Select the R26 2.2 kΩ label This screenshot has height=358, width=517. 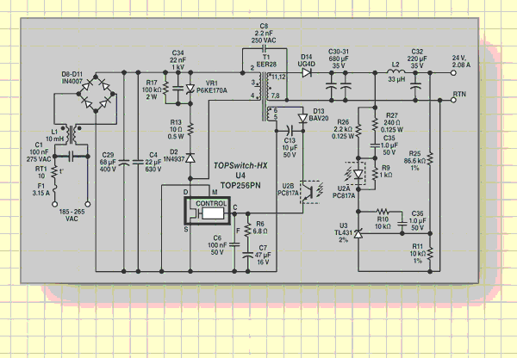tap(343, 129)
